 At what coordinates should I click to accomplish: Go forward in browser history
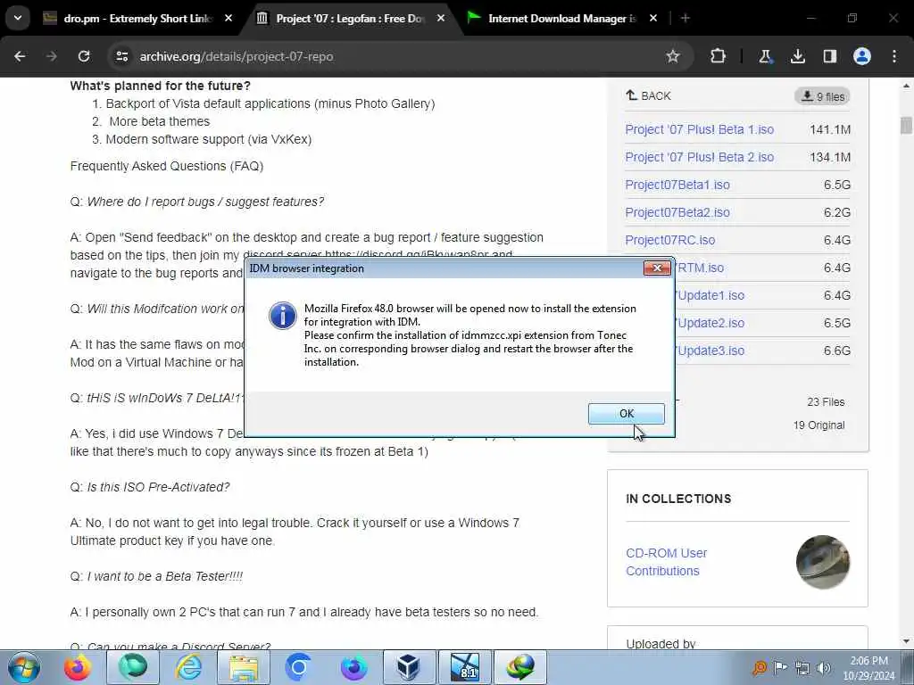click(x=52, y=56)
